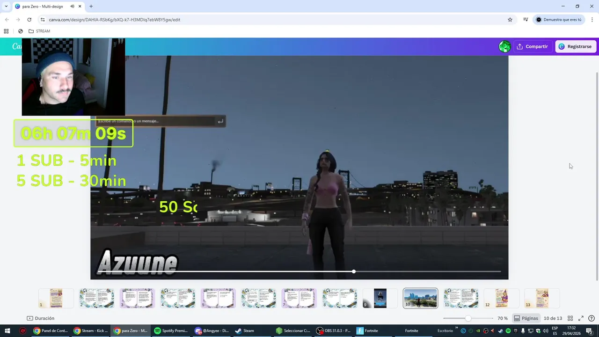Open the Chrome apps grid icon
The height and width of the screenshot is (337, 599).
click(6, 31)
